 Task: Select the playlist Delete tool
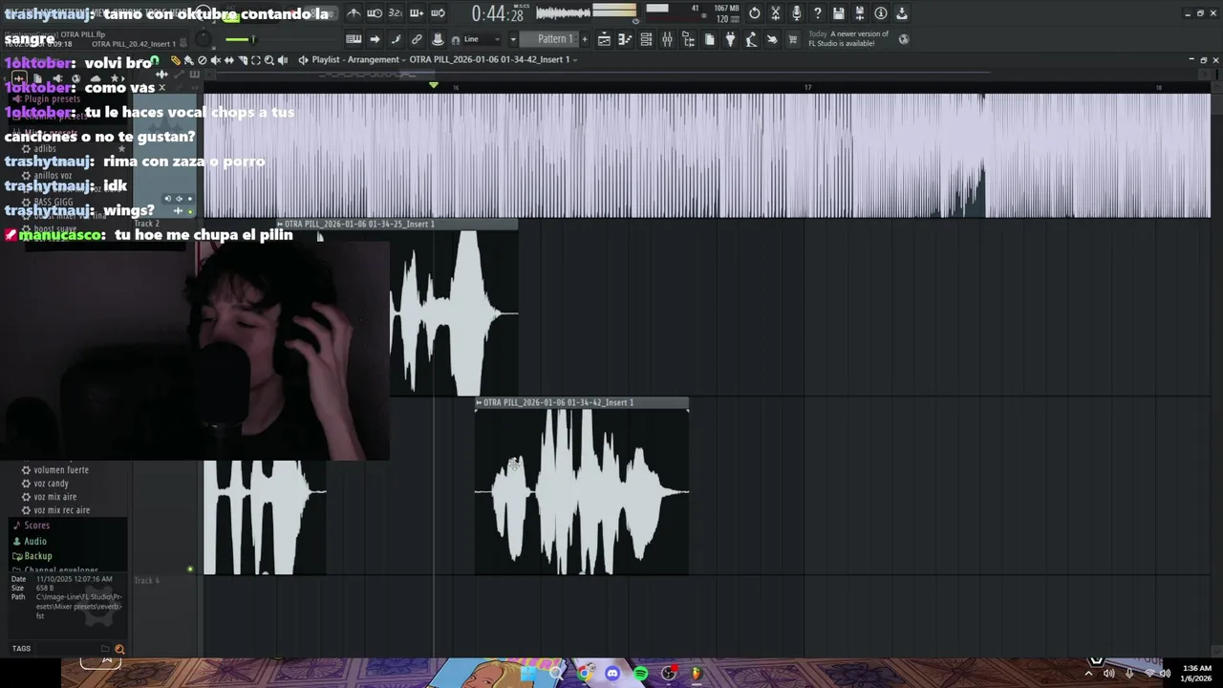[202, 60]
